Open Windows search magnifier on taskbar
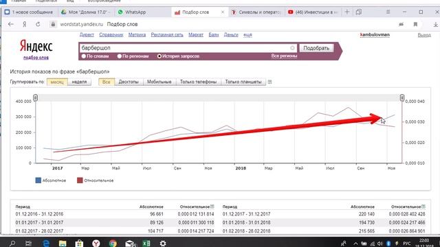The image size is (440, 247). tap(12, 244)
